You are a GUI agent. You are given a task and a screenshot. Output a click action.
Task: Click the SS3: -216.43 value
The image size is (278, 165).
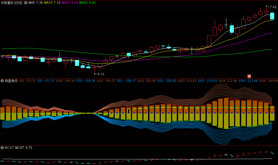pyautogui.click(x=207, y=81)
